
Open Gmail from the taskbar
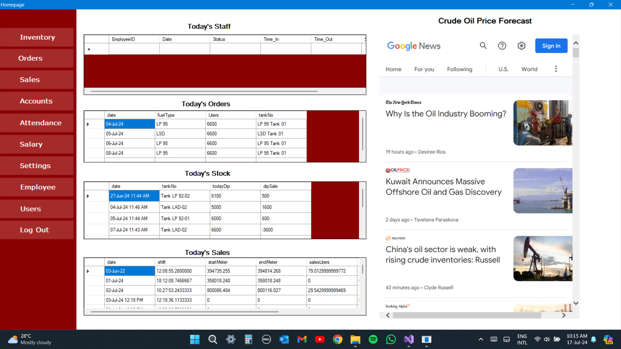(x=302, y=339)
